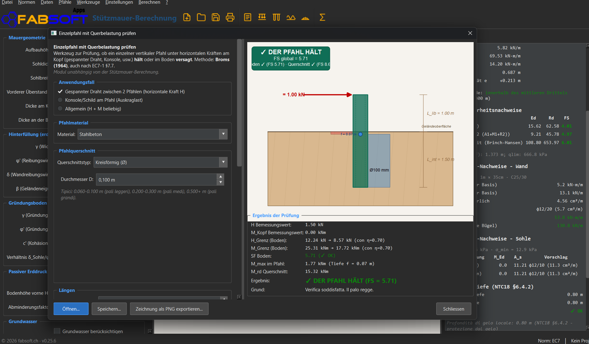Click the Durchmesser D input field
The width and height of the screenshot is (589, 344).
tap(157, 180)
